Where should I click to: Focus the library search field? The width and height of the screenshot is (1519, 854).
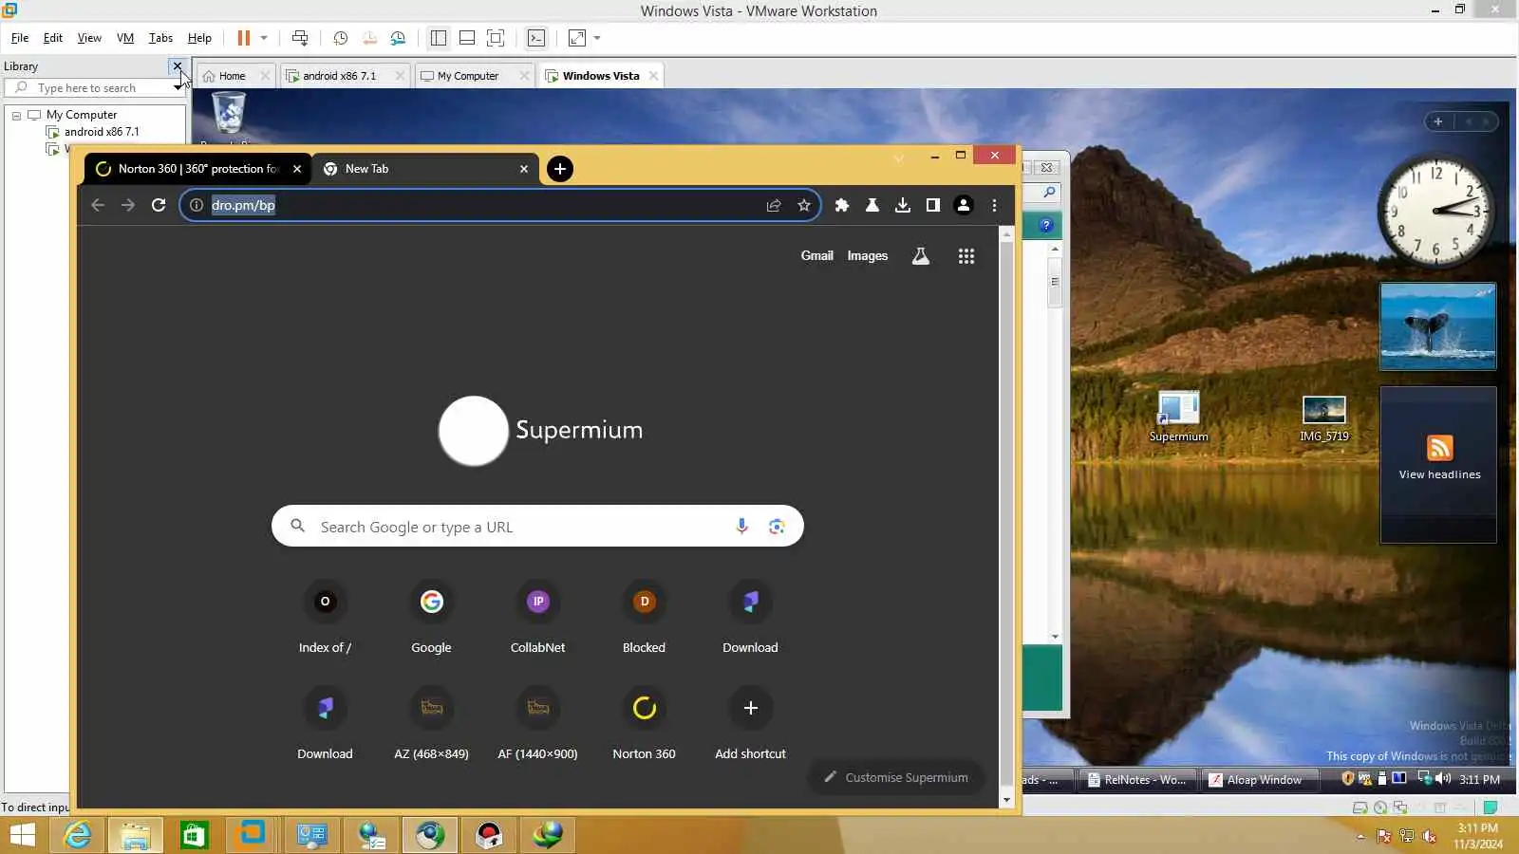tap(93, 88)
